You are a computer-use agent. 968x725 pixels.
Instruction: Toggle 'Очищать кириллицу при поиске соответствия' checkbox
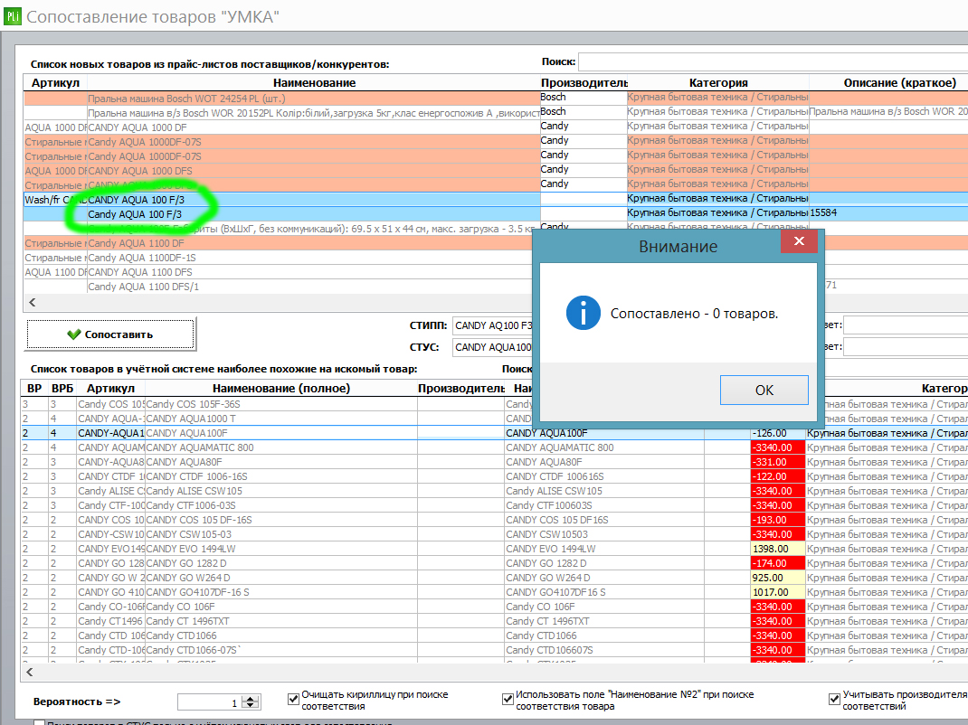click(294, 699)
